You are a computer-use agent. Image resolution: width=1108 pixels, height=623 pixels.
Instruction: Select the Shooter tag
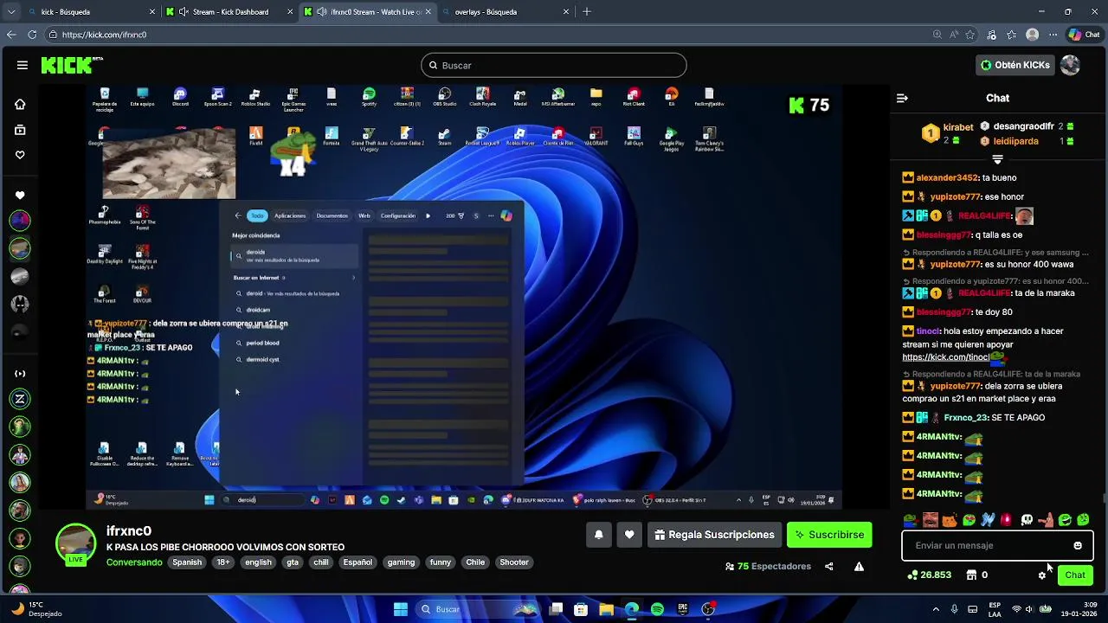click(x=514, y=562)
